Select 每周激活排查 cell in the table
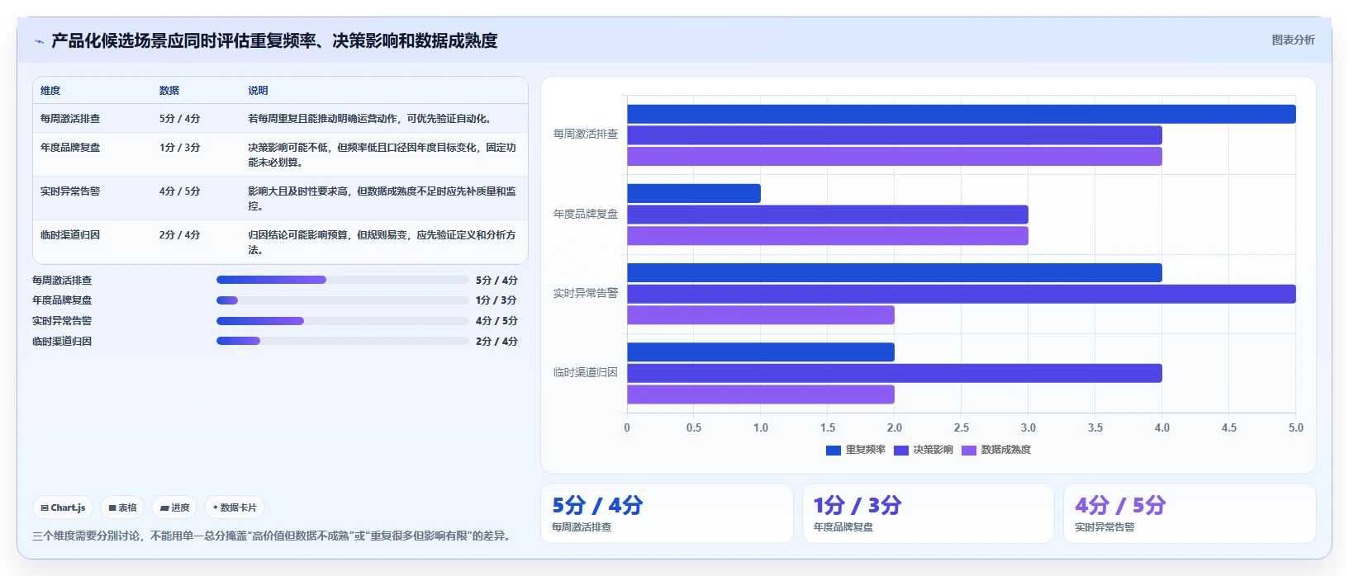The width and height of the screenshot is (1349, 576). [x=70, y=119]
